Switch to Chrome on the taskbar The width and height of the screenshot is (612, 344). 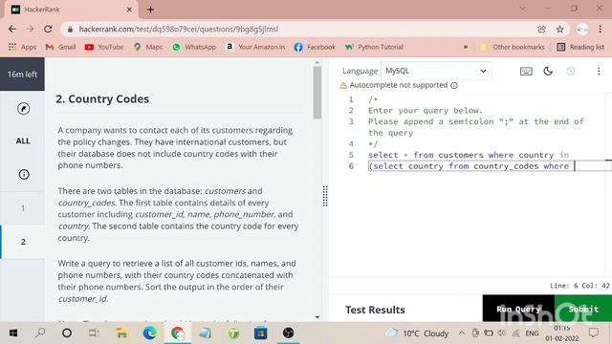178,333
